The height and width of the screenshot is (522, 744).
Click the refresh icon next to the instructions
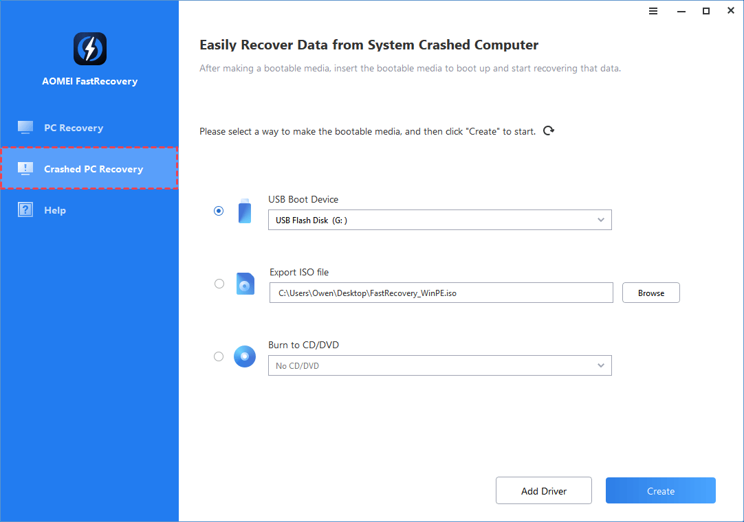548,130
